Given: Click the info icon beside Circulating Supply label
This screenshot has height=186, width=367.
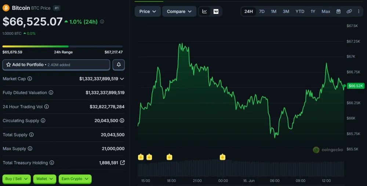Looking at the screenshot, I should pyautogui.click(x=43, y=121).
